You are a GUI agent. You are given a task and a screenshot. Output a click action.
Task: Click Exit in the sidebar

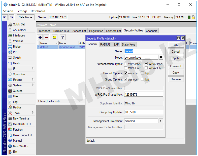point(21,152)
